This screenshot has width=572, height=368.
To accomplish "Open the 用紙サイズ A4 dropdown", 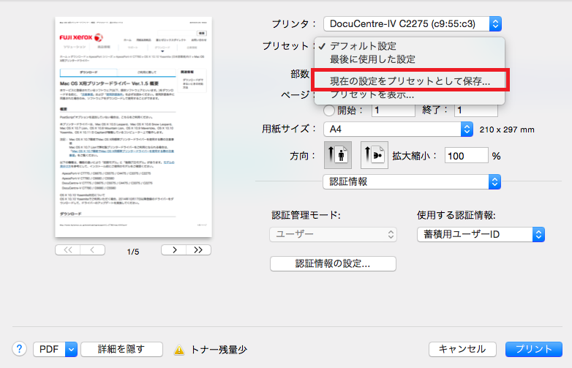I will click(398, 129).
